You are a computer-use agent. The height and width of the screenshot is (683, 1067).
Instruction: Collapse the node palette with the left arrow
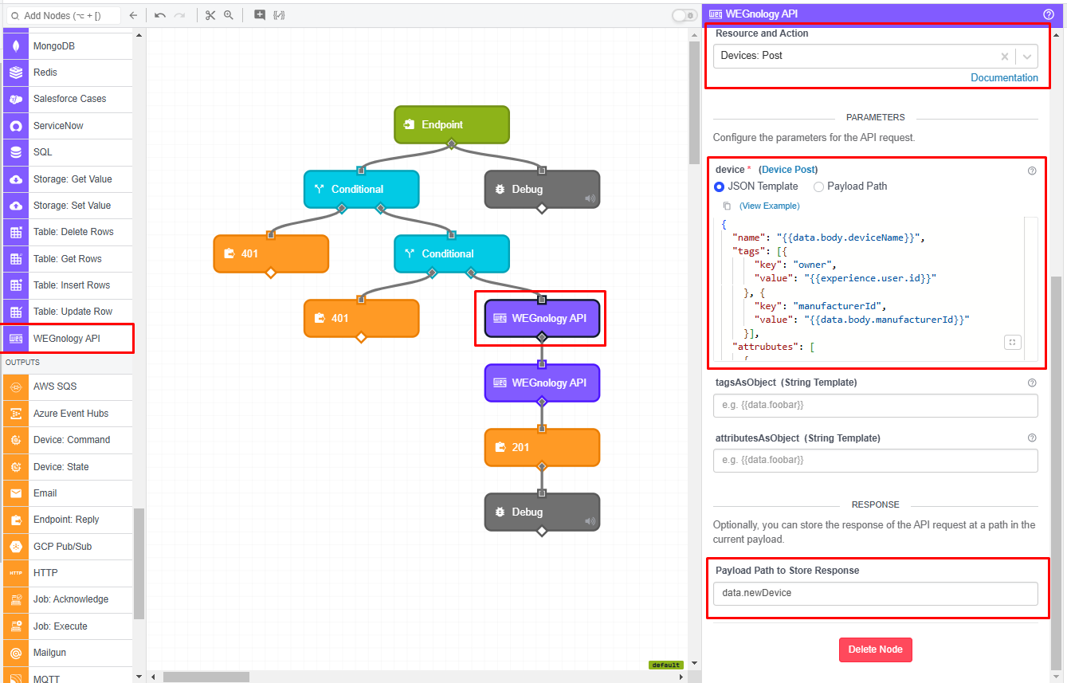[133, 15]
